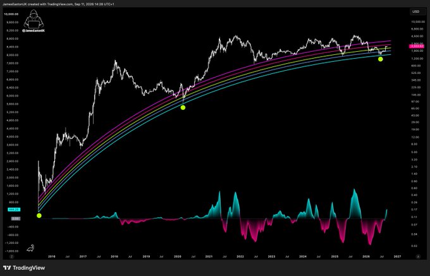The image size is (430, 276).
Task: Click the dinosaur icon on the chart
Action: [x=30, y=248]
